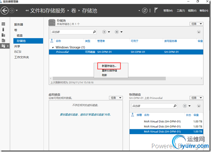Viewport: 211px width, 152px height.
Task: Open the virtual disk 任务 dropdown
Action: 116,98
